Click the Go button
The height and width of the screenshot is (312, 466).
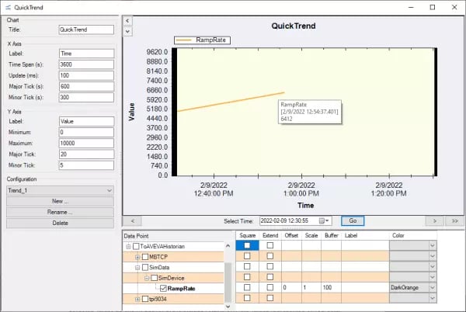(x=353, y=221)
